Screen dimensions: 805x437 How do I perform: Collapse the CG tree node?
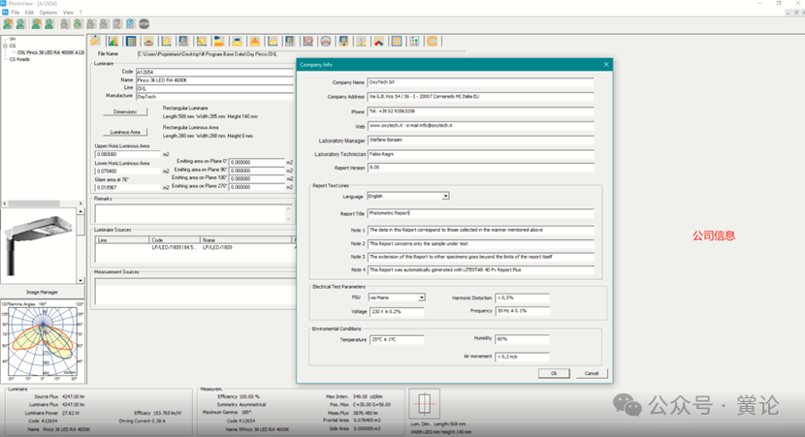[x=6, y=46]
